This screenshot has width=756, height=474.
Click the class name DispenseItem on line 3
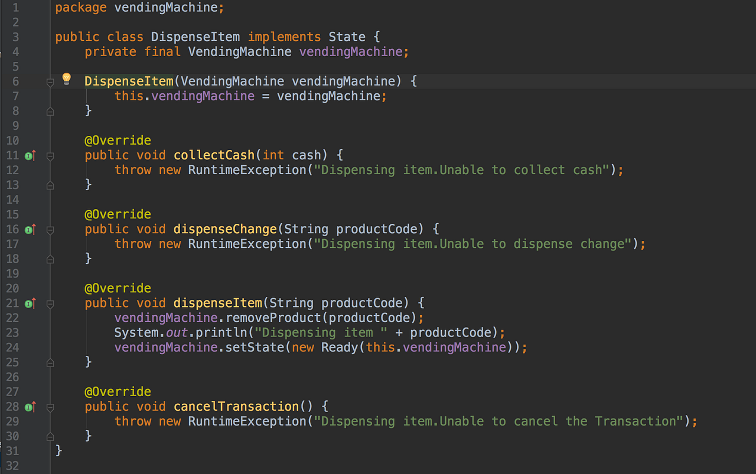tap(195, 37)
